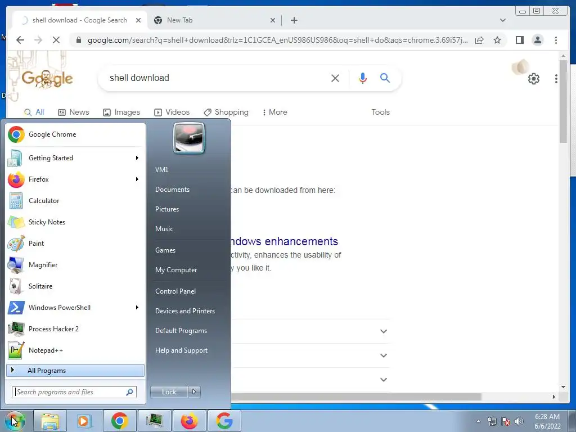Expand Getting Started submenu arrow

click(x=137, y=158)
